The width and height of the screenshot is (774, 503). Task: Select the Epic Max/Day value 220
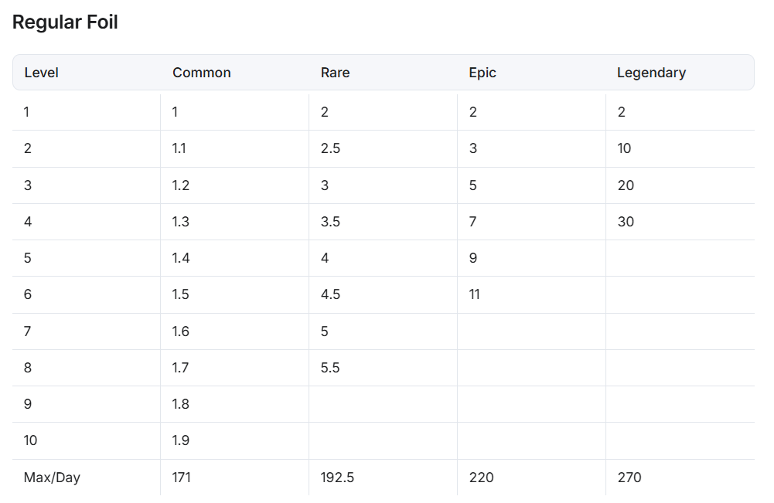481,478
